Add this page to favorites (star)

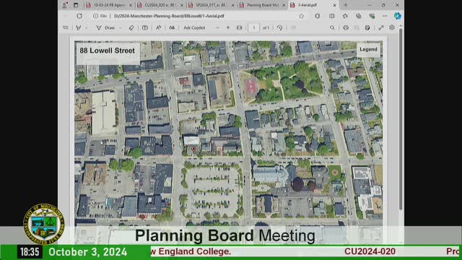[x=301, y=16]
